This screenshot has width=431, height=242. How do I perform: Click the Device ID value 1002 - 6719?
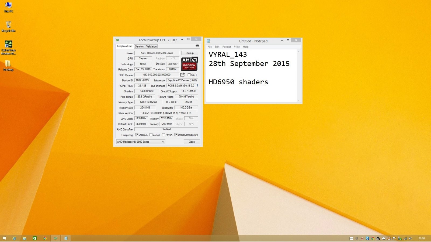click(142, 80)
